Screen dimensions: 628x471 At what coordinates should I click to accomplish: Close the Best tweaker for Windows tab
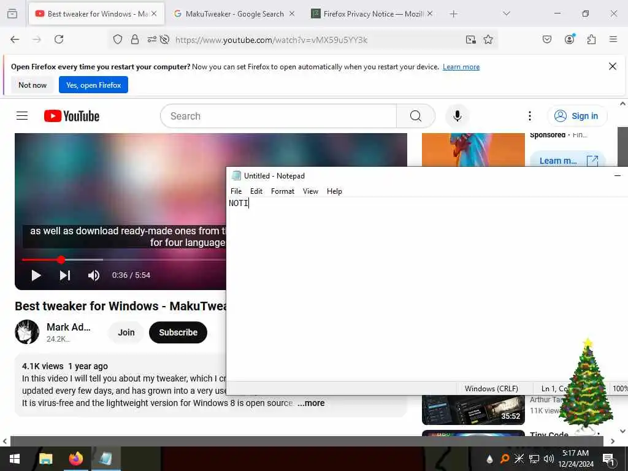154,13
